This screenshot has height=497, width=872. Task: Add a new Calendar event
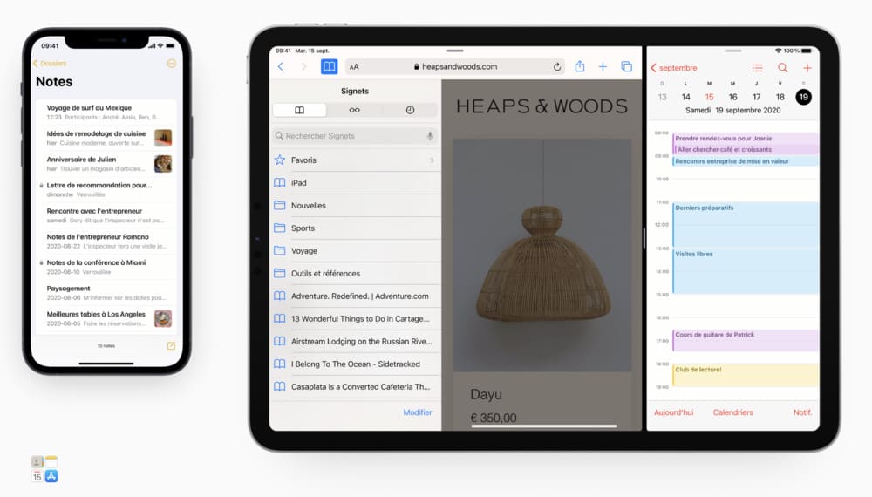[807, 68]
